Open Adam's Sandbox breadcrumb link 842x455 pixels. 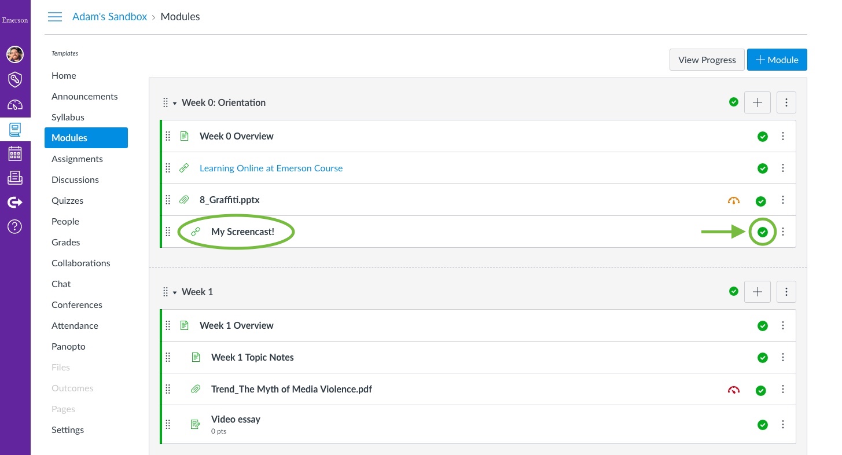[x=110, y=17]
